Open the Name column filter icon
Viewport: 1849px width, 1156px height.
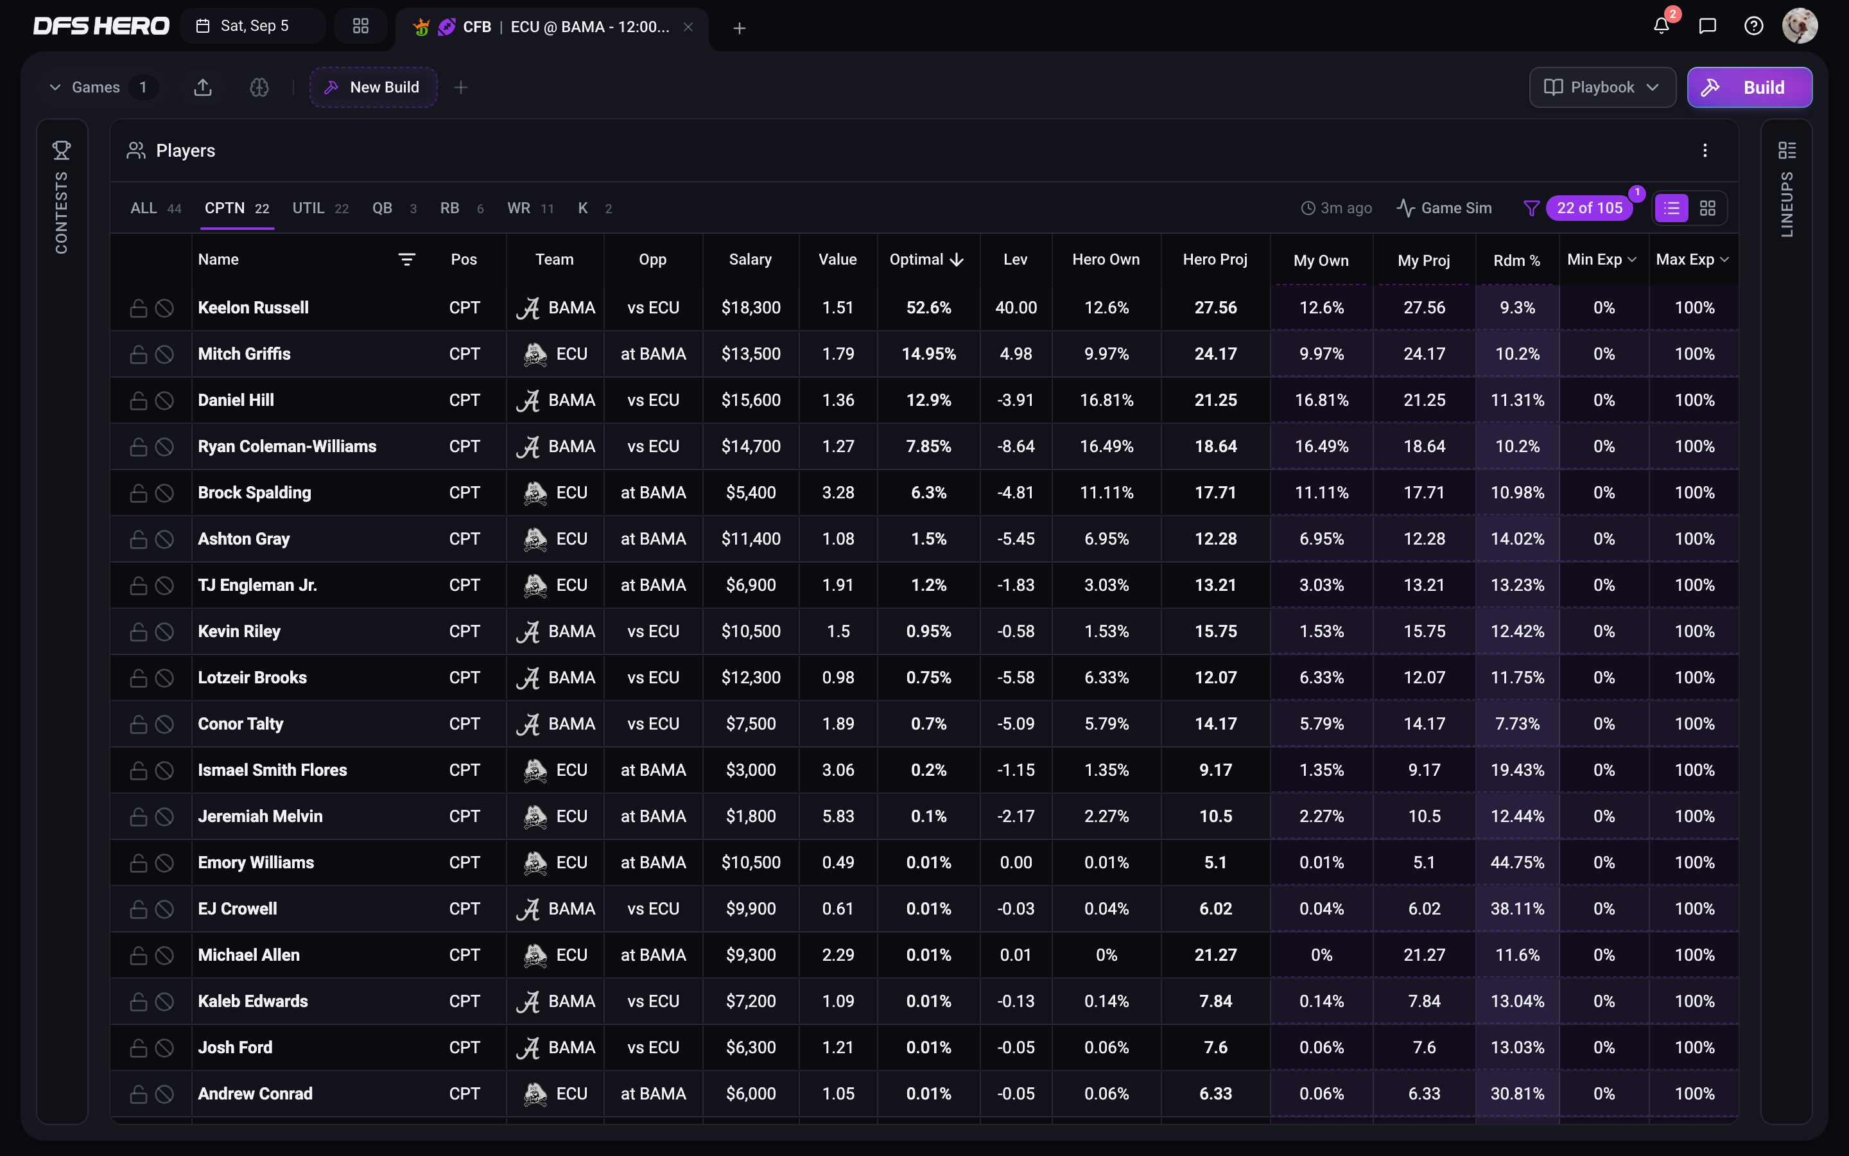tap(406, 260)
